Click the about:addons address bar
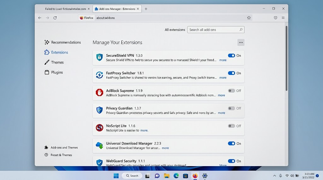This screenshot has width=323, height=180. pos(165,18)
